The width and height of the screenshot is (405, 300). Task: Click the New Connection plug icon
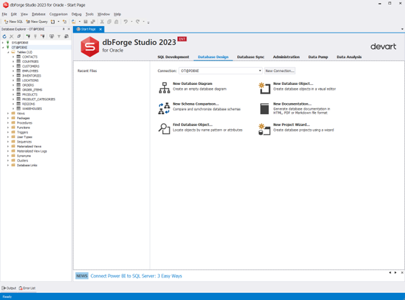tap(28, 37)
